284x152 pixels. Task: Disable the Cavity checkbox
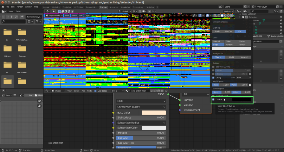213,78
